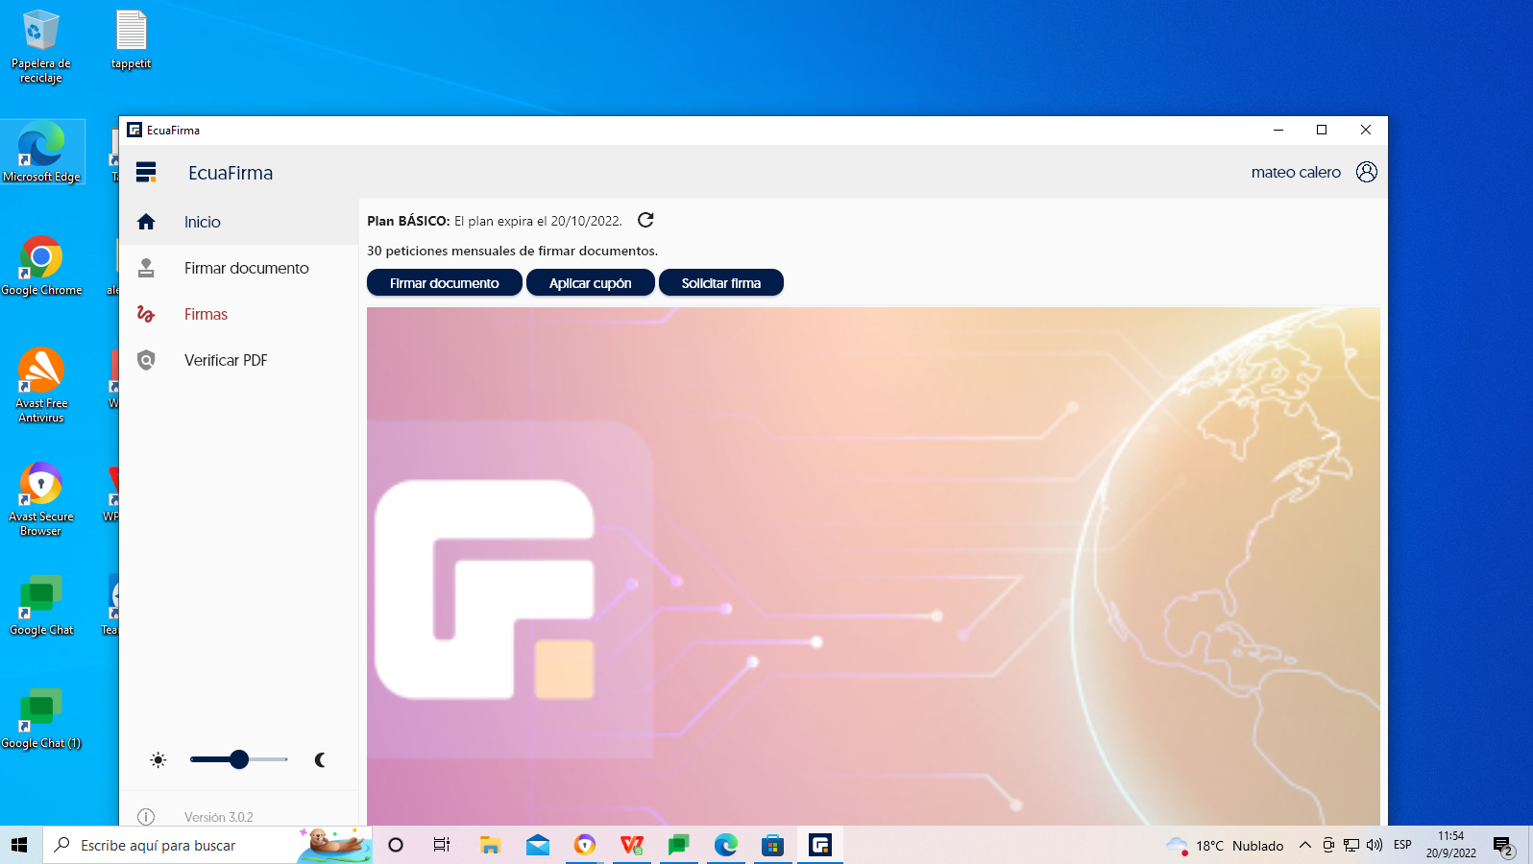Minimize the EcuaFirma window
The width and height of the screenshot is (1533, 864).
pos(1278,130)
